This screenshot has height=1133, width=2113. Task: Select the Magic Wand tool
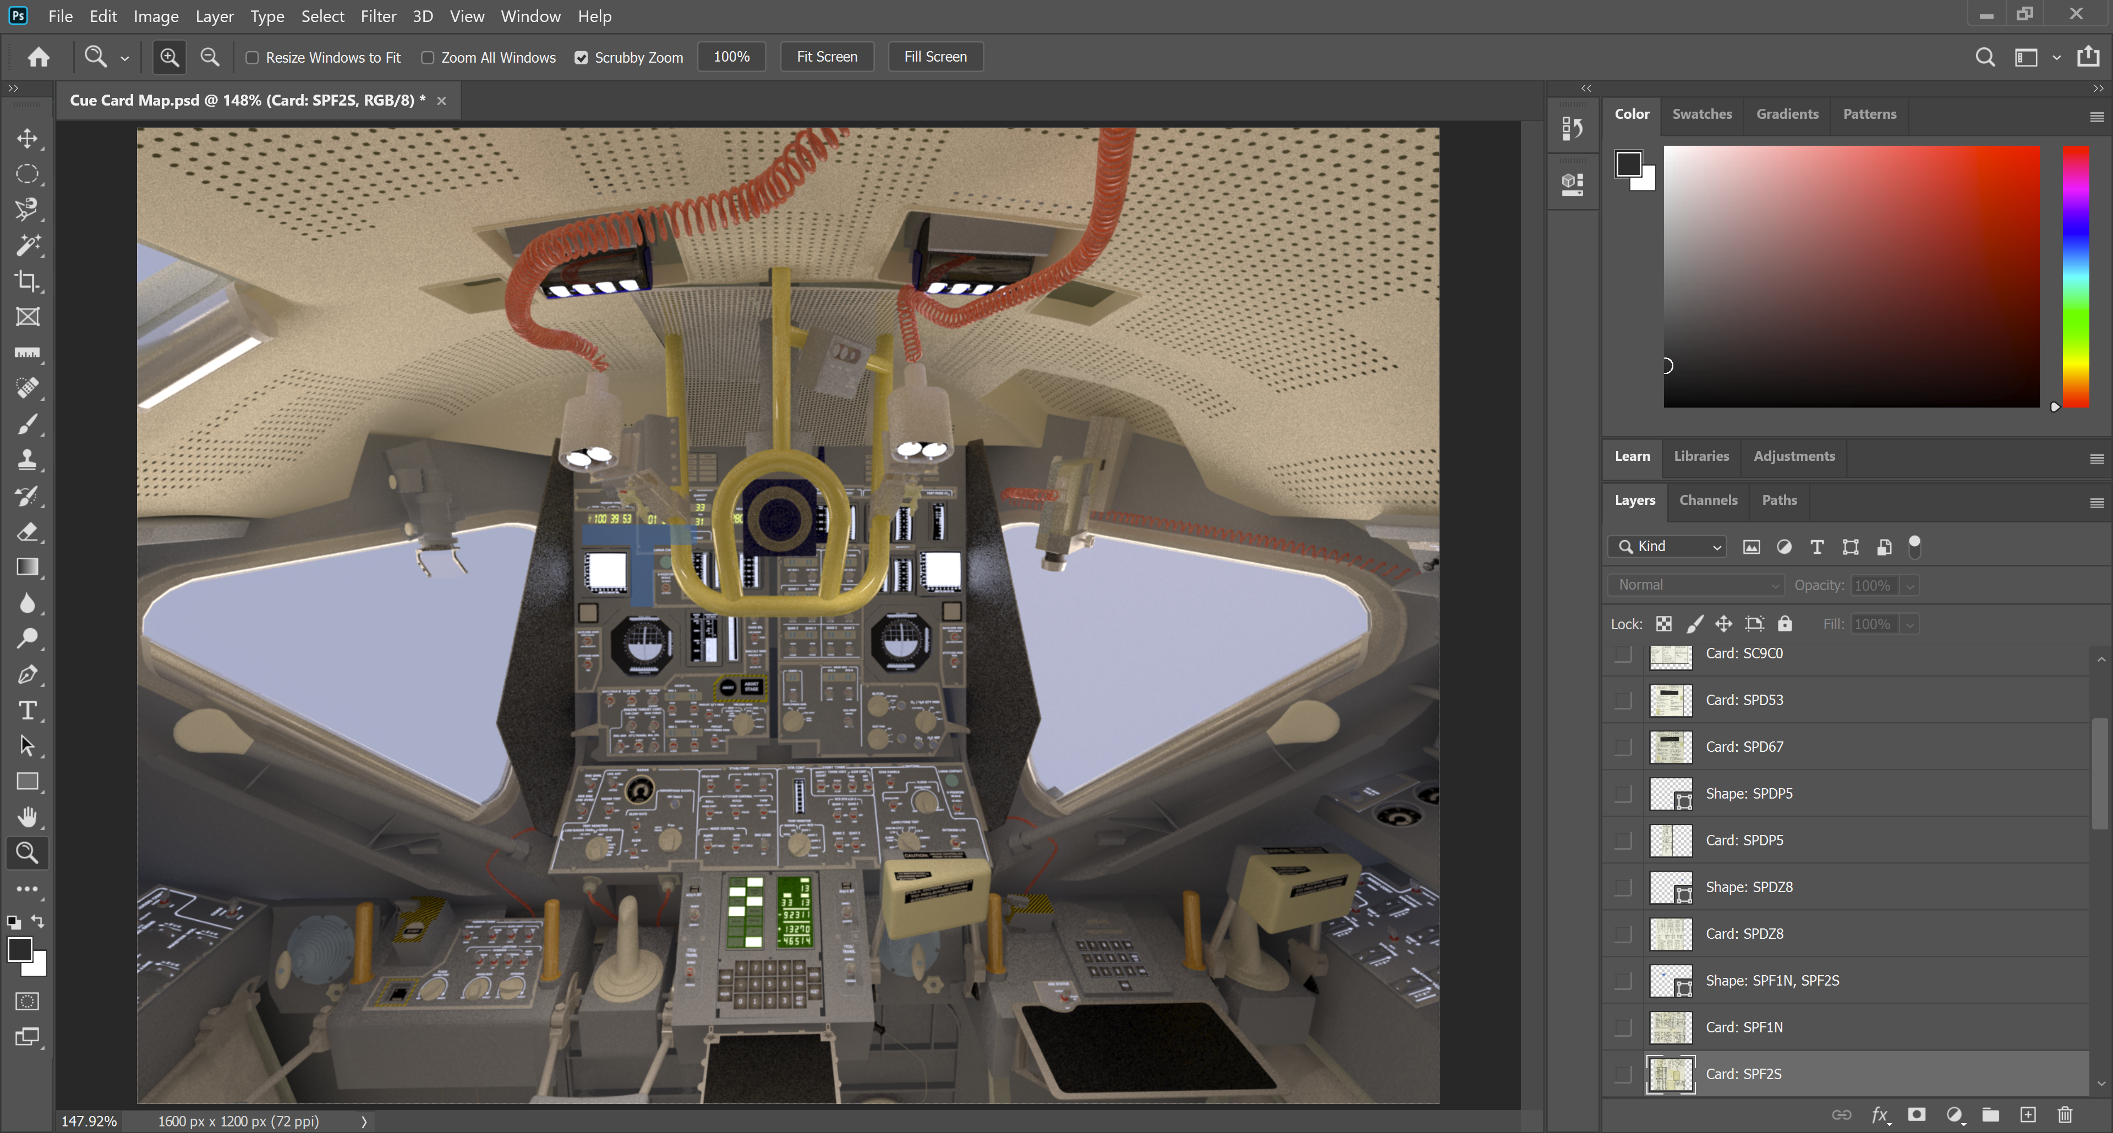27,245
